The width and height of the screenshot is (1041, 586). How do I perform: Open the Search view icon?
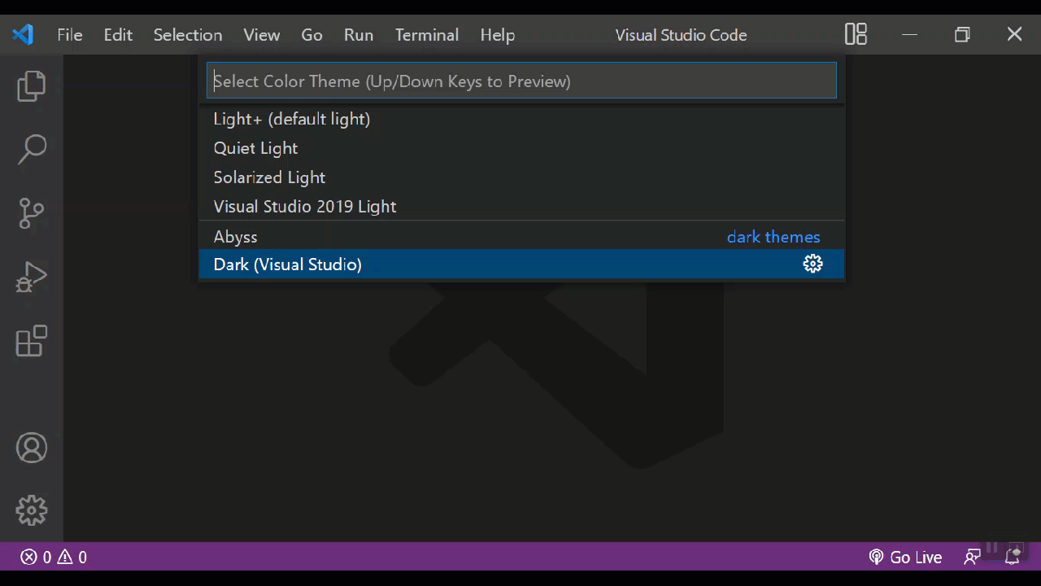tap(32, 149)
